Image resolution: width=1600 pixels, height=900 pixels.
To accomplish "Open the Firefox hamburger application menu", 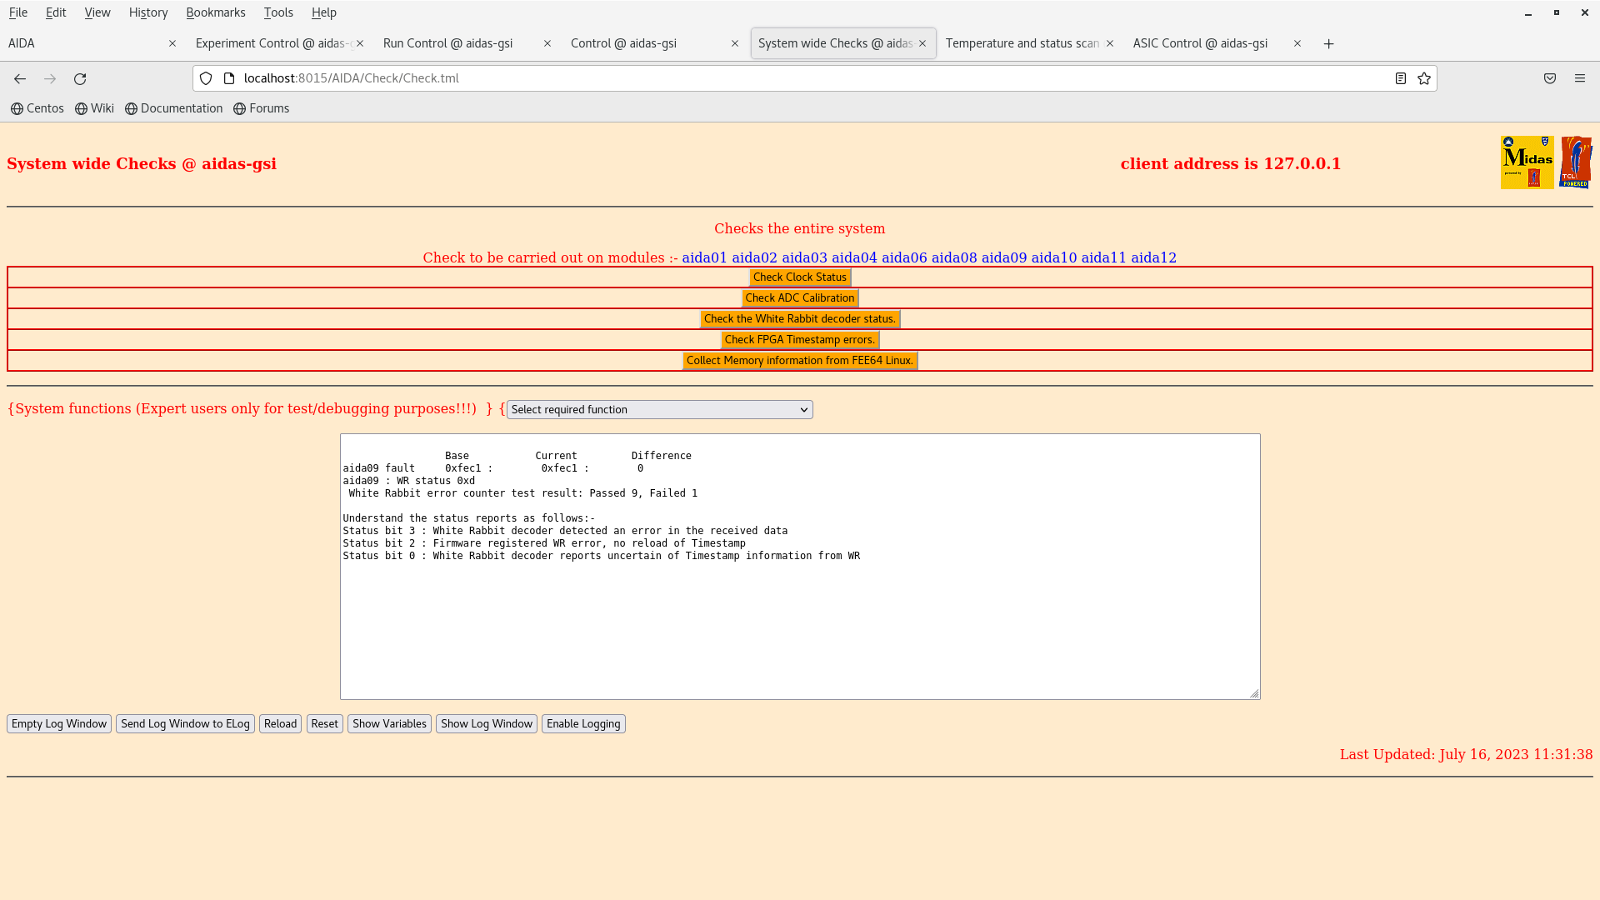I will click(1580, 78).
